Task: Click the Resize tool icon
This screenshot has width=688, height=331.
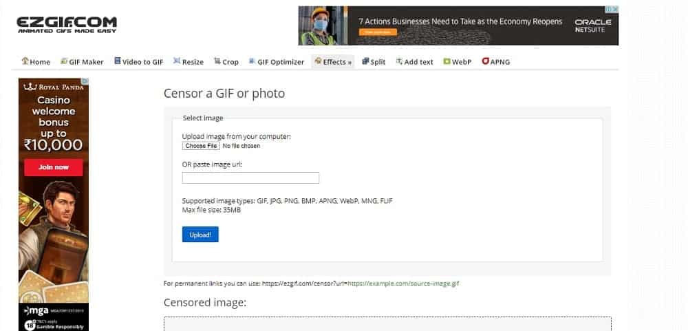Action: coord(177,61)
